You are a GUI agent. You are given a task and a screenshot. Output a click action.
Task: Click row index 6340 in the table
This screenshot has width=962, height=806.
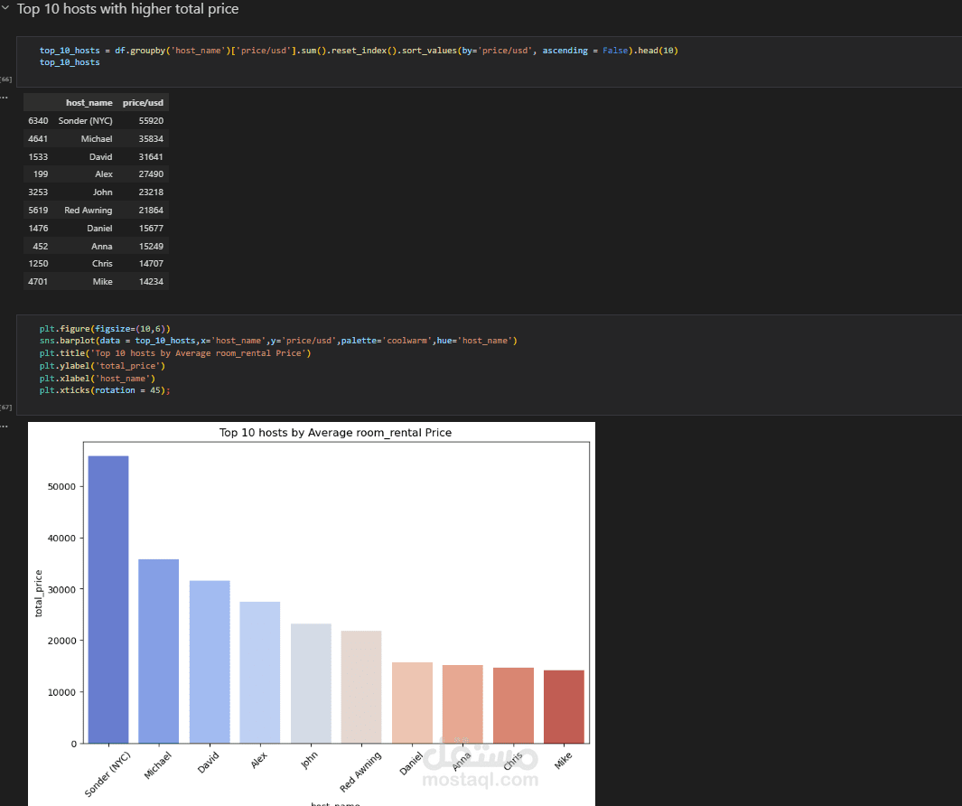coord(38,121)
